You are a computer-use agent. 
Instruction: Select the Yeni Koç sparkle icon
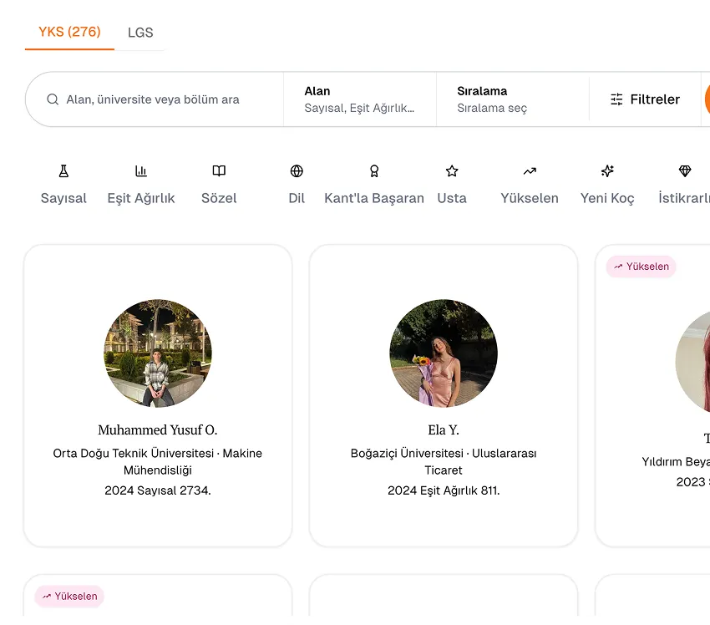(x=607, y=171)
